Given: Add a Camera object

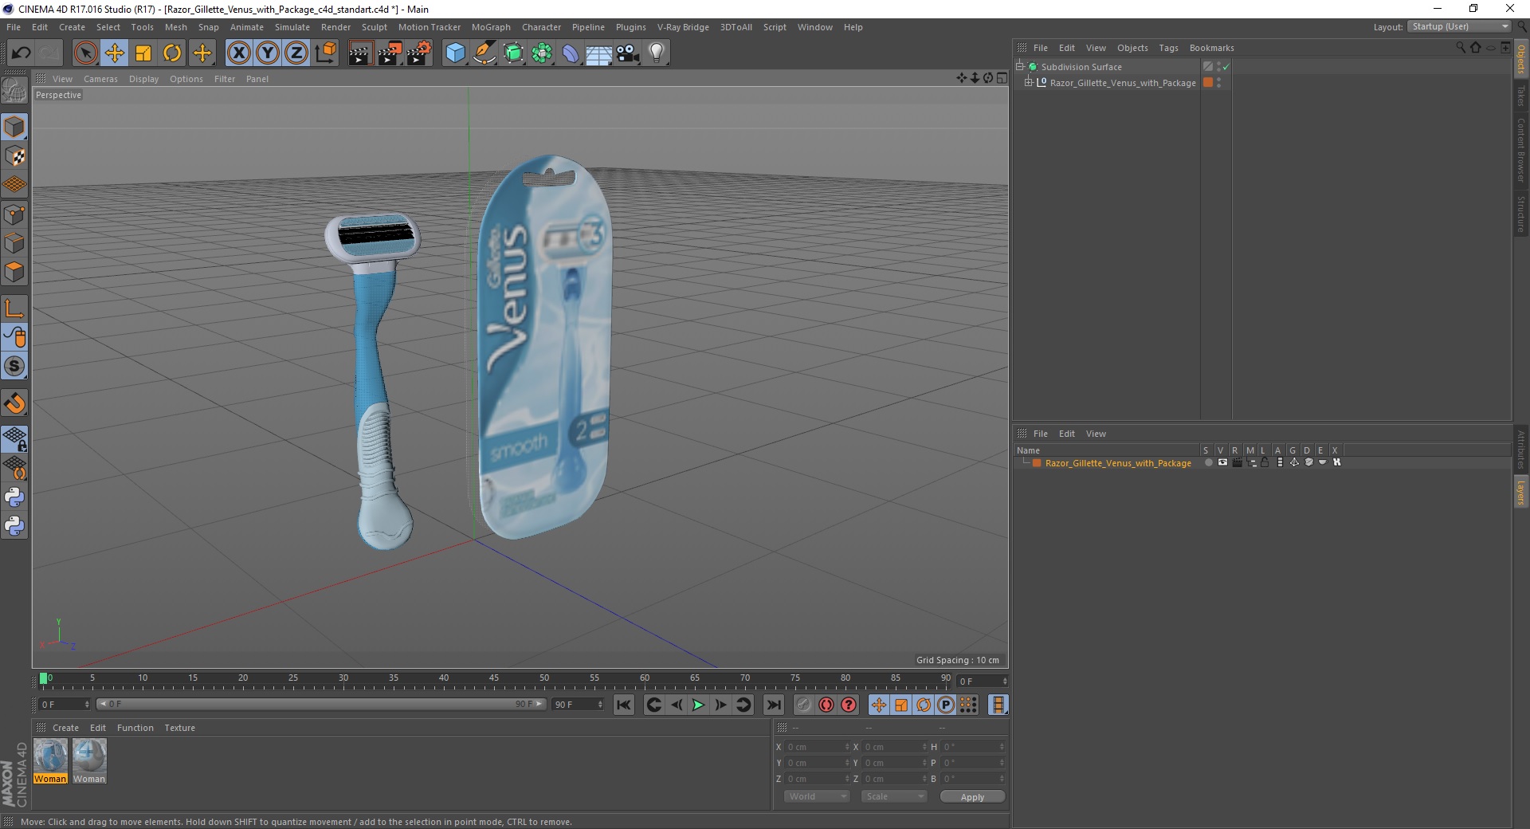Looking at the screenshot, I should coord(628,53).
